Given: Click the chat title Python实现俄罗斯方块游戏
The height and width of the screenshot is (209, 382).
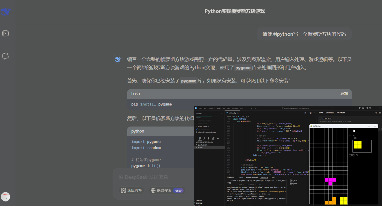Looking at the screenshot, I should tap(235, 11).
